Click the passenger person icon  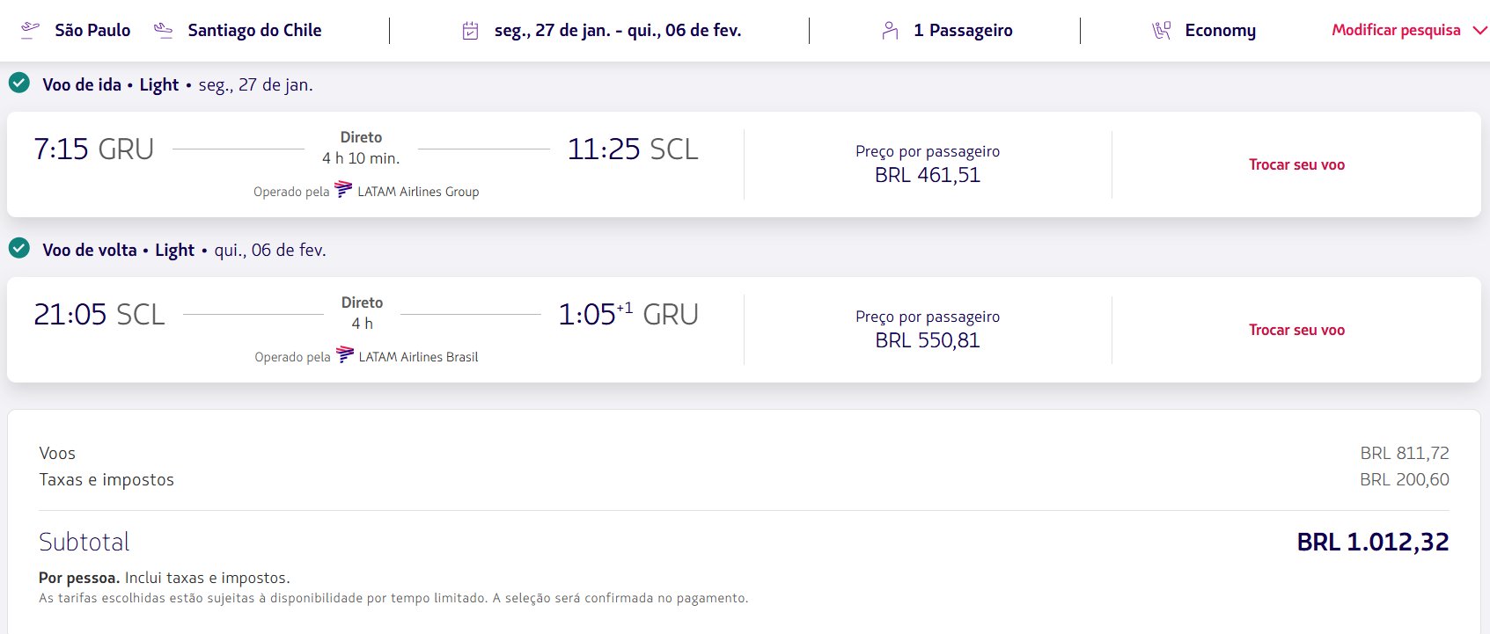(890, 31)
